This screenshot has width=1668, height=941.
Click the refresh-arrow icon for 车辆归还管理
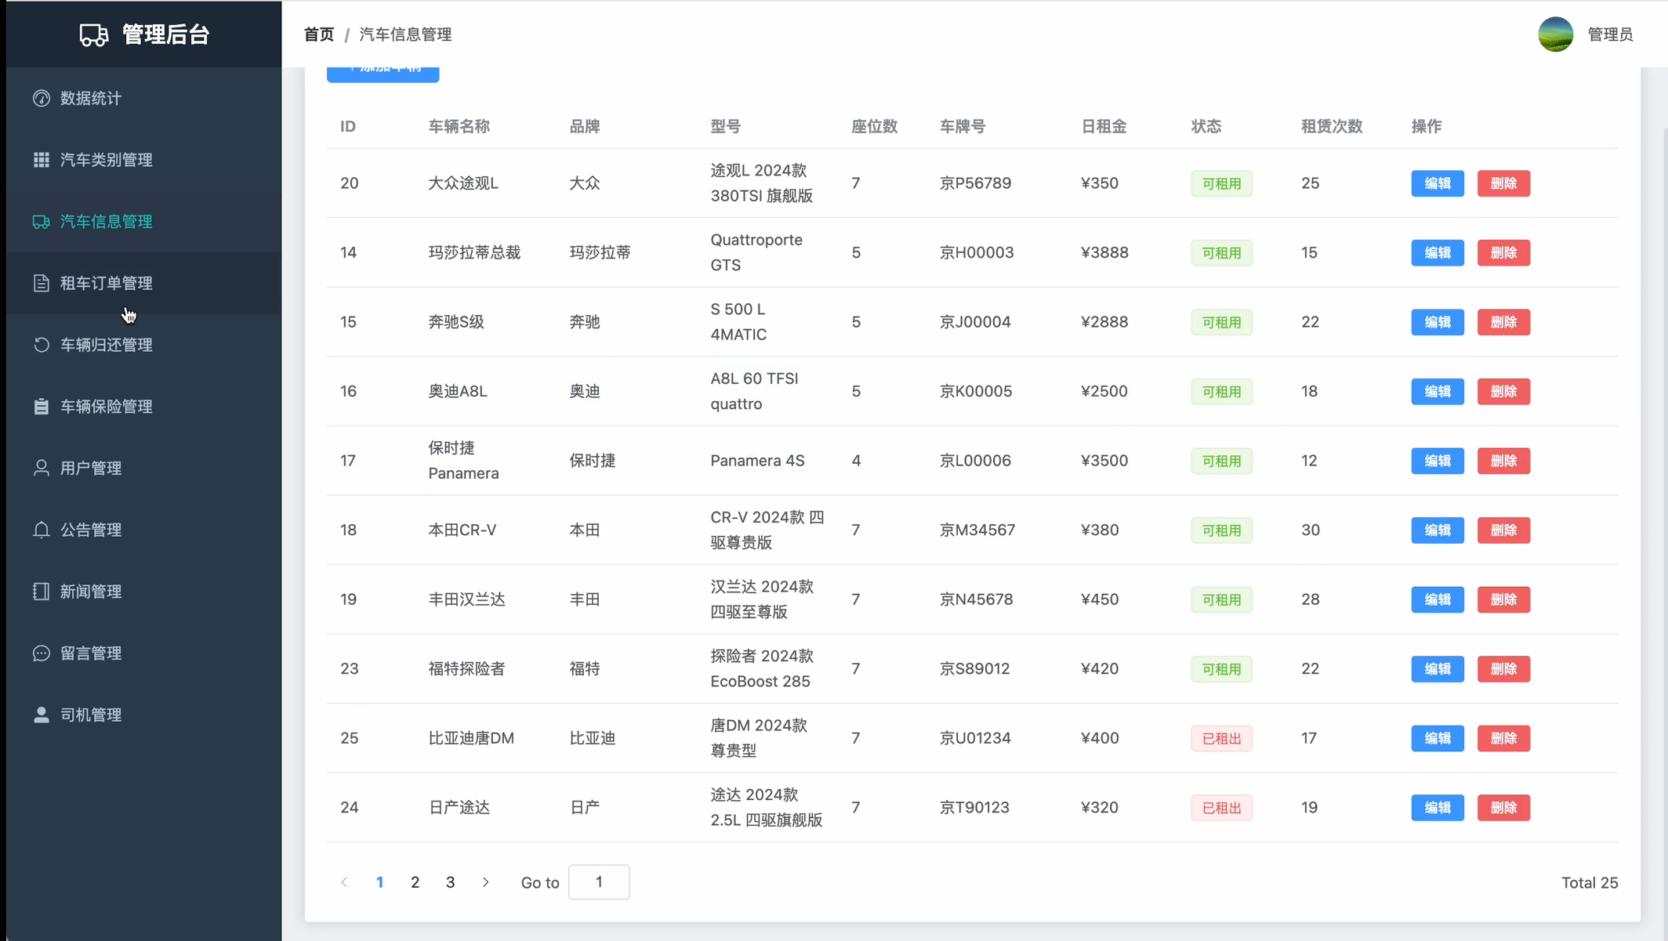(x=42, y=345)
